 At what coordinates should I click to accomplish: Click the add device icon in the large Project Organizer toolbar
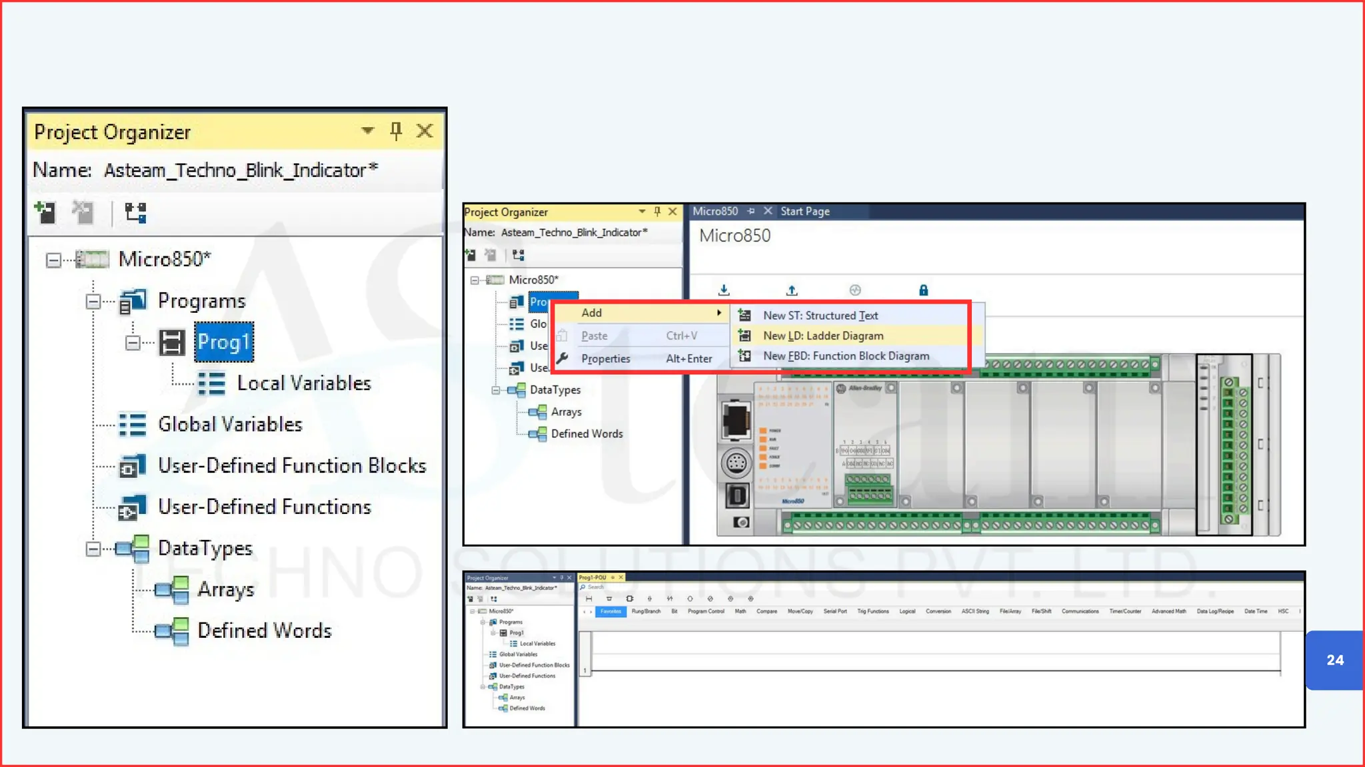point(45,212)
